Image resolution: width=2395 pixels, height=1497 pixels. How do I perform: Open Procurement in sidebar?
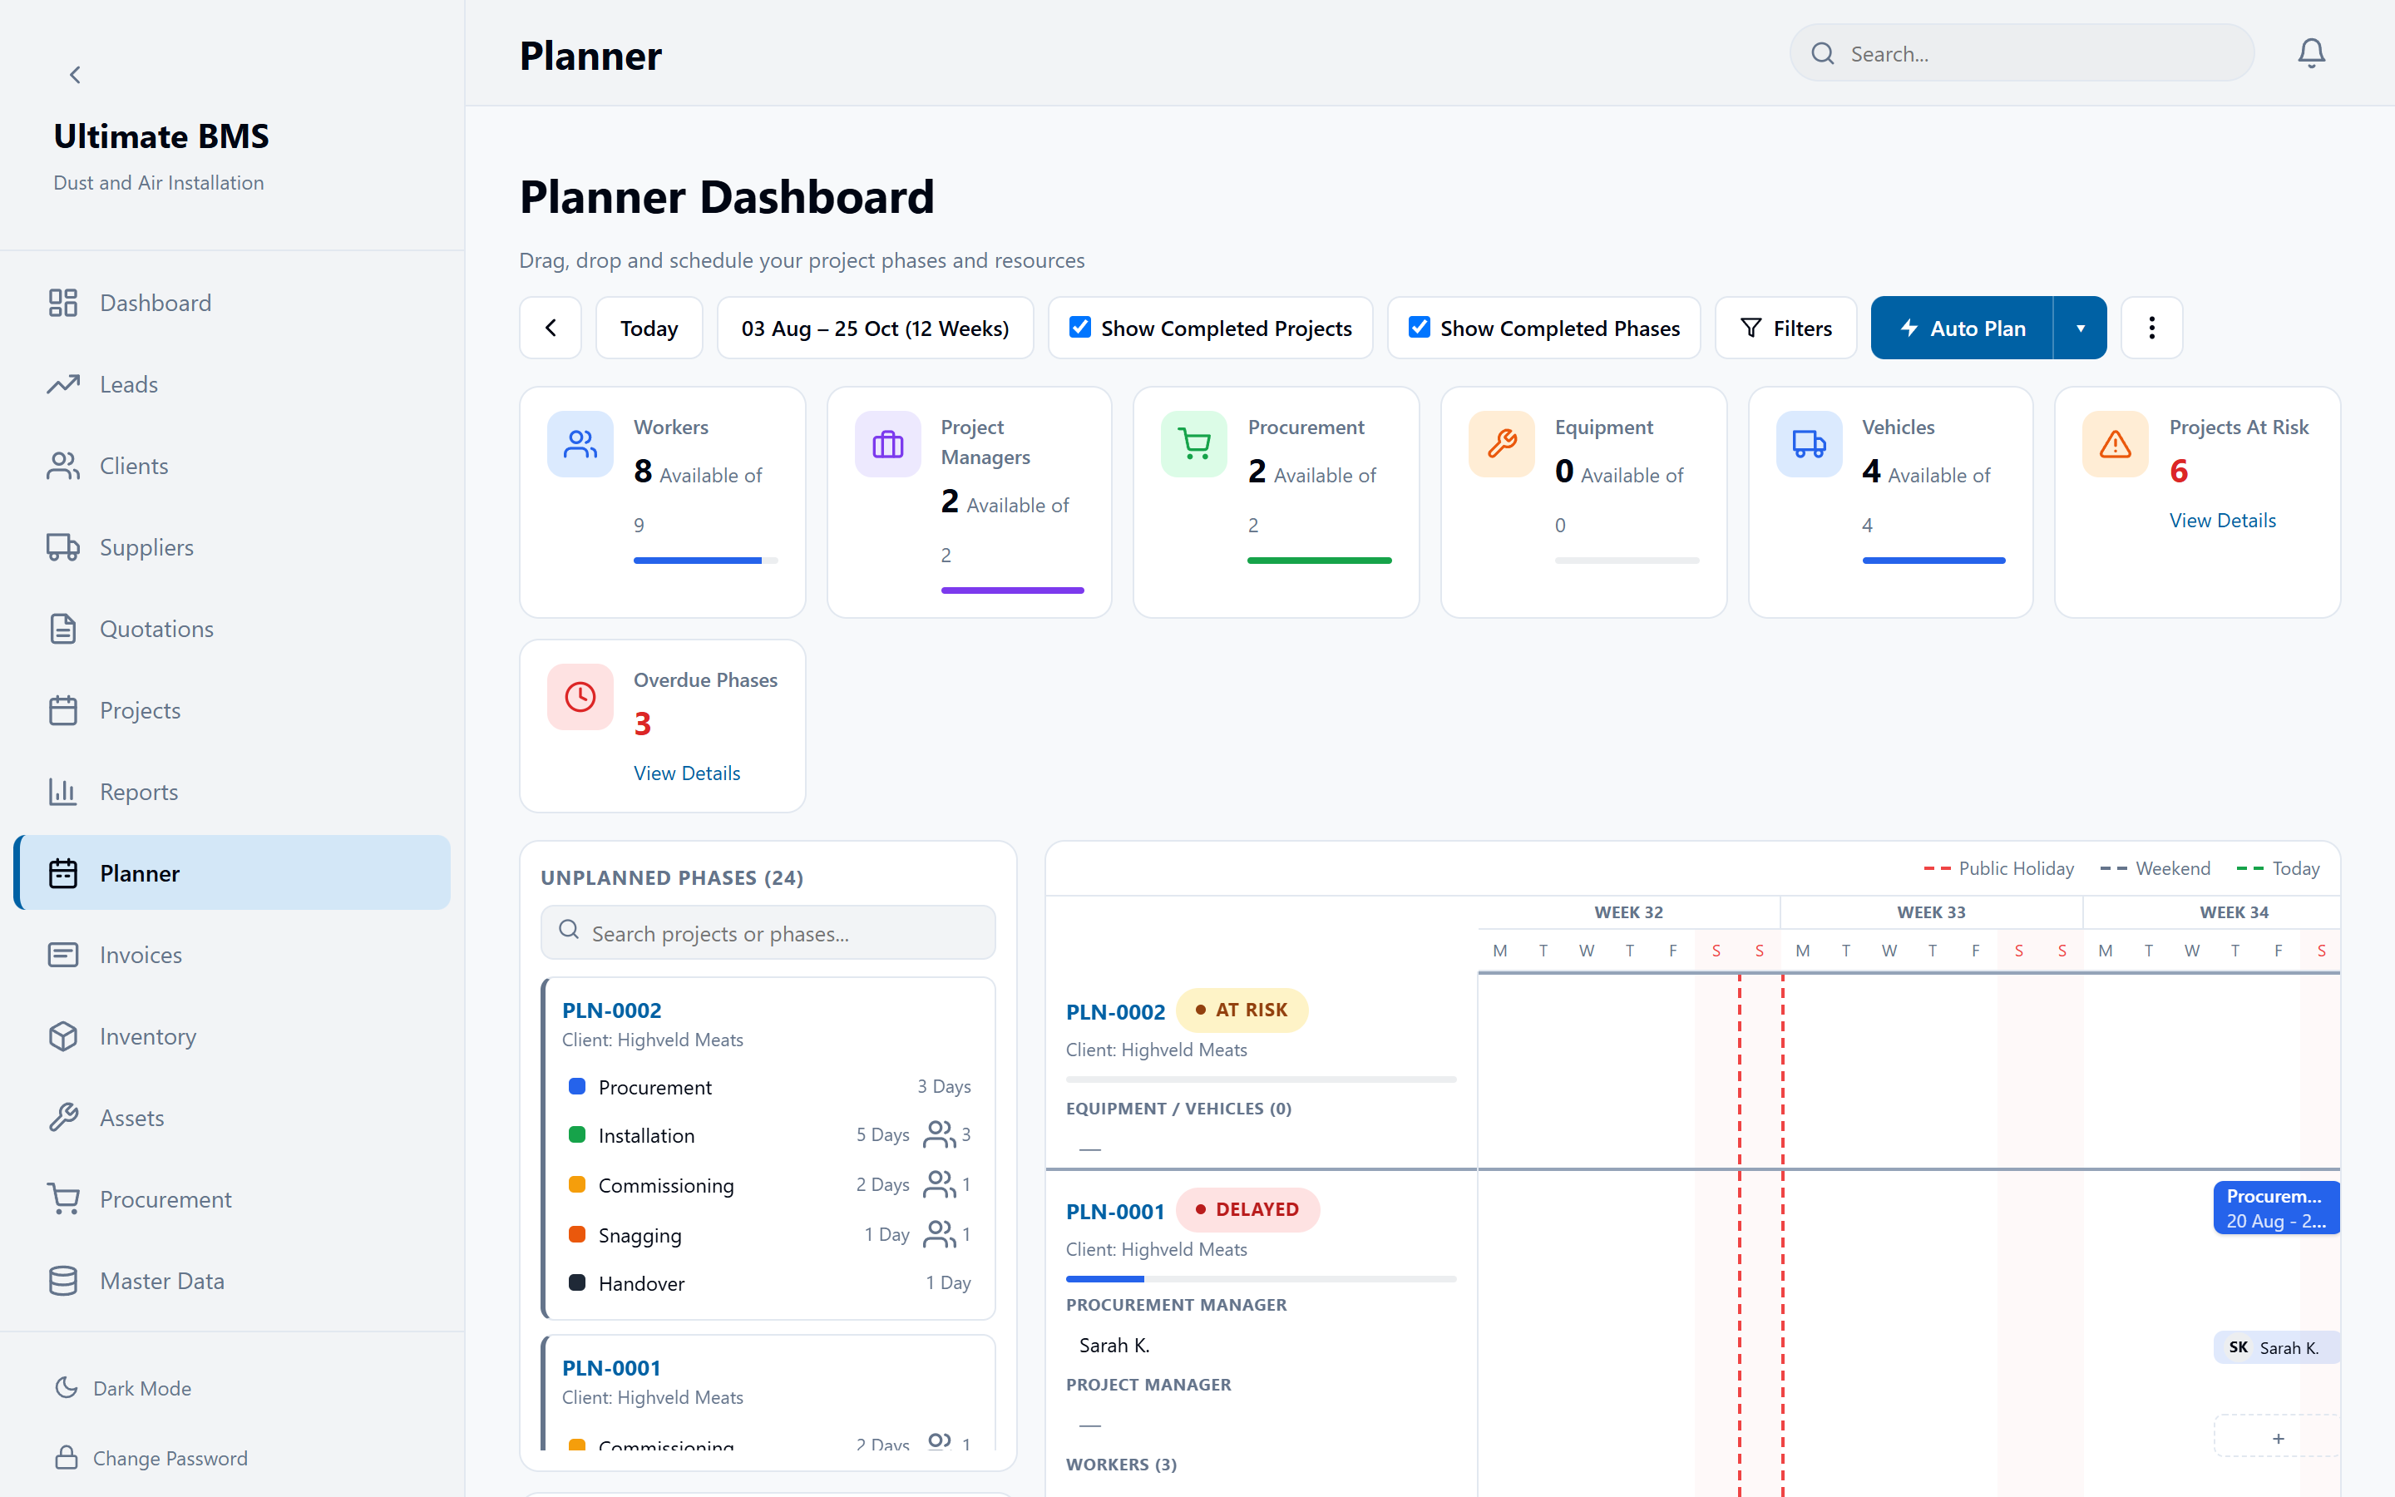(x=231, y=1199)
